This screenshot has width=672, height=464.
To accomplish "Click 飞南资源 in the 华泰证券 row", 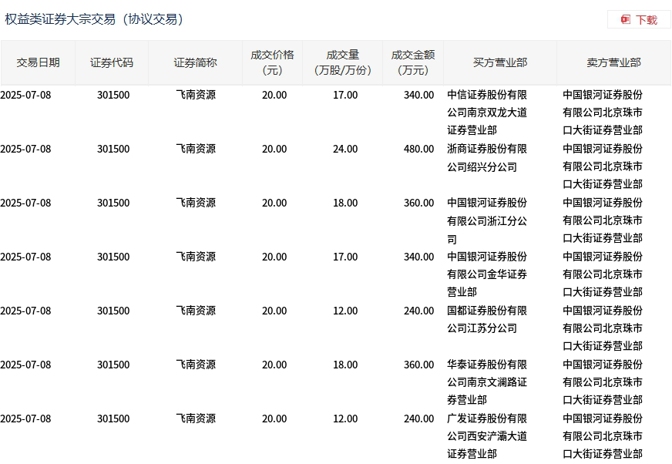I will coord(196,365).
